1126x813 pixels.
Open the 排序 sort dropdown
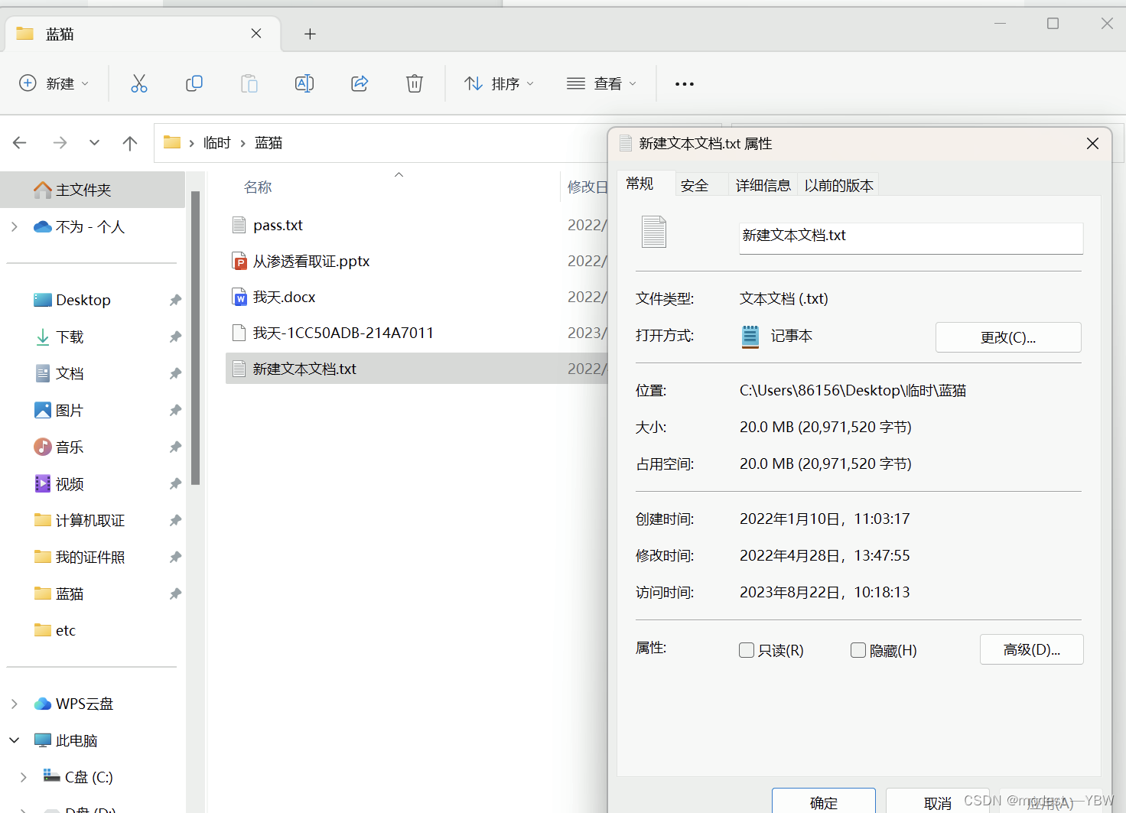[x=499, y=83]
